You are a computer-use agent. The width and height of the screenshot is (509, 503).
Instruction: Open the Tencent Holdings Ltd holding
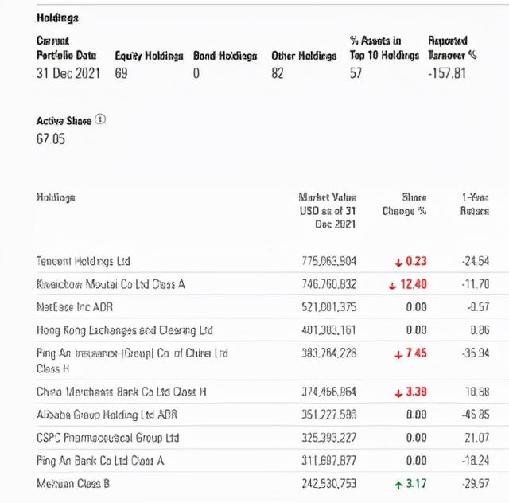[x=84, y=261]
